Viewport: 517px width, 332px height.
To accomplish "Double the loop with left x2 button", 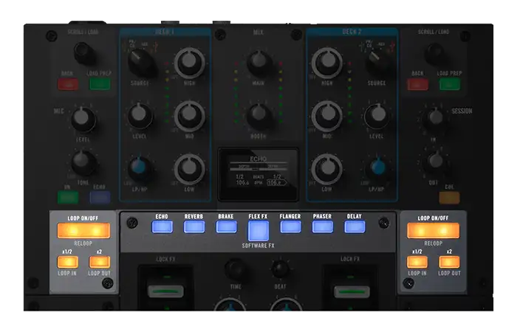I will (x=100, y=262).
